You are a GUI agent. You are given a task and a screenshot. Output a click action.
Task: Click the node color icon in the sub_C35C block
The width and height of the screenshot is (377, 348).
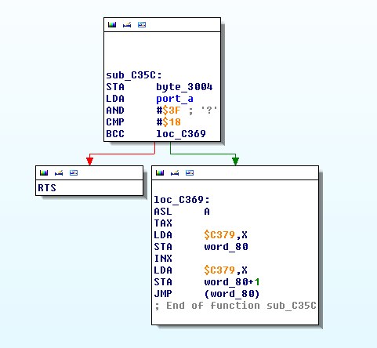point(112,25)
